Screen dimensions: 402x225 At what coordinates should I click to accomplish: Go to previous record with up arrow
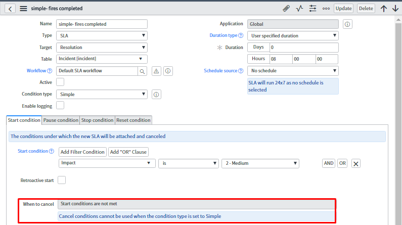click(383, 9)
